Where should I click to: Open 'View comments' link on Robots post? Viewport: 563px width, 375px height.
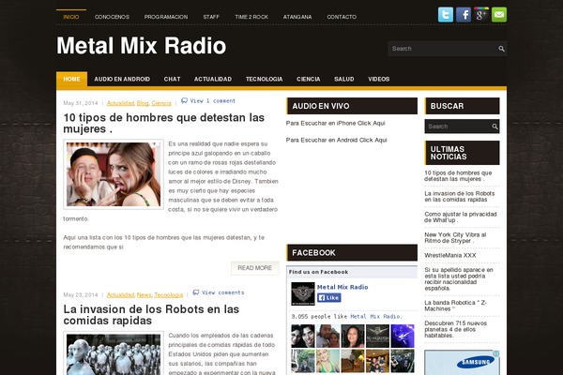[x=222, y=292]
